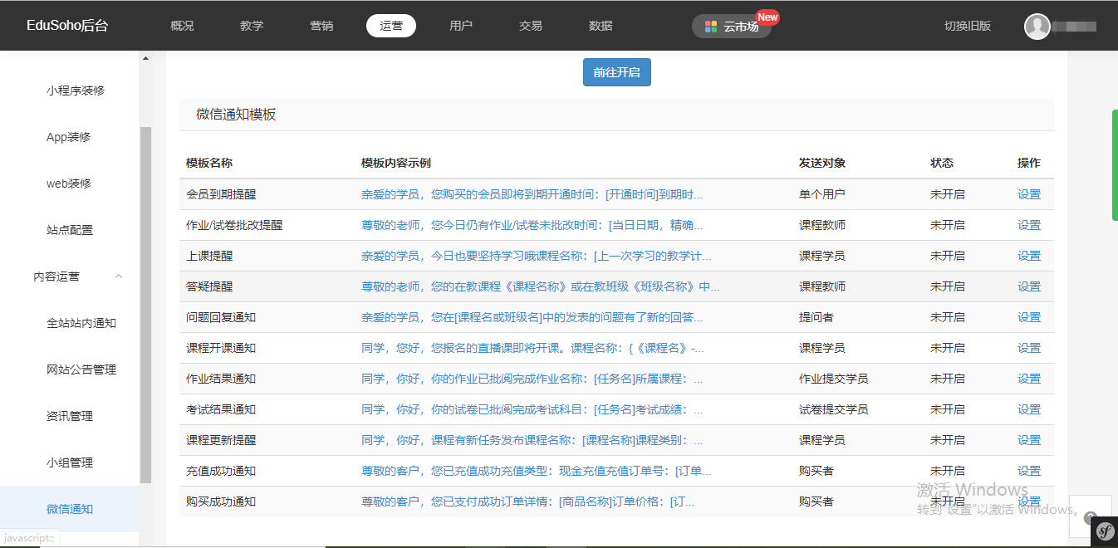Open 资讯管理 from the sidebar

(70, 416)
